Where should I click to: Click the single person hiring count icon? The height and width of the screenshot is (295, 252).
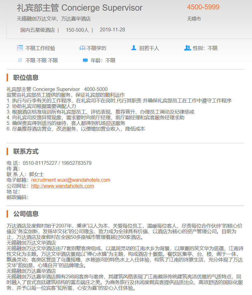coord(134,48)
